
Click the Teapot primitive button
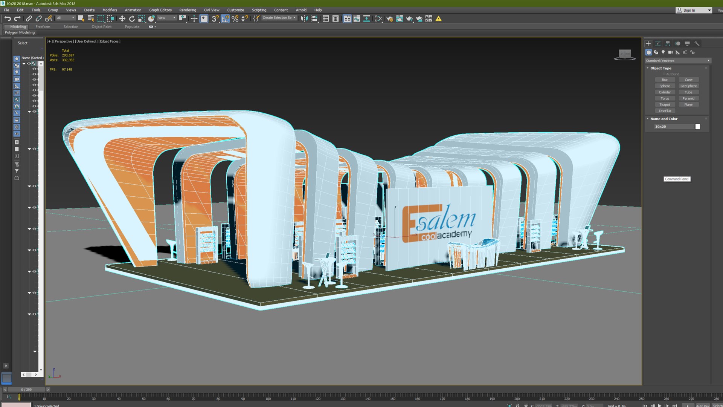point(665,105)
